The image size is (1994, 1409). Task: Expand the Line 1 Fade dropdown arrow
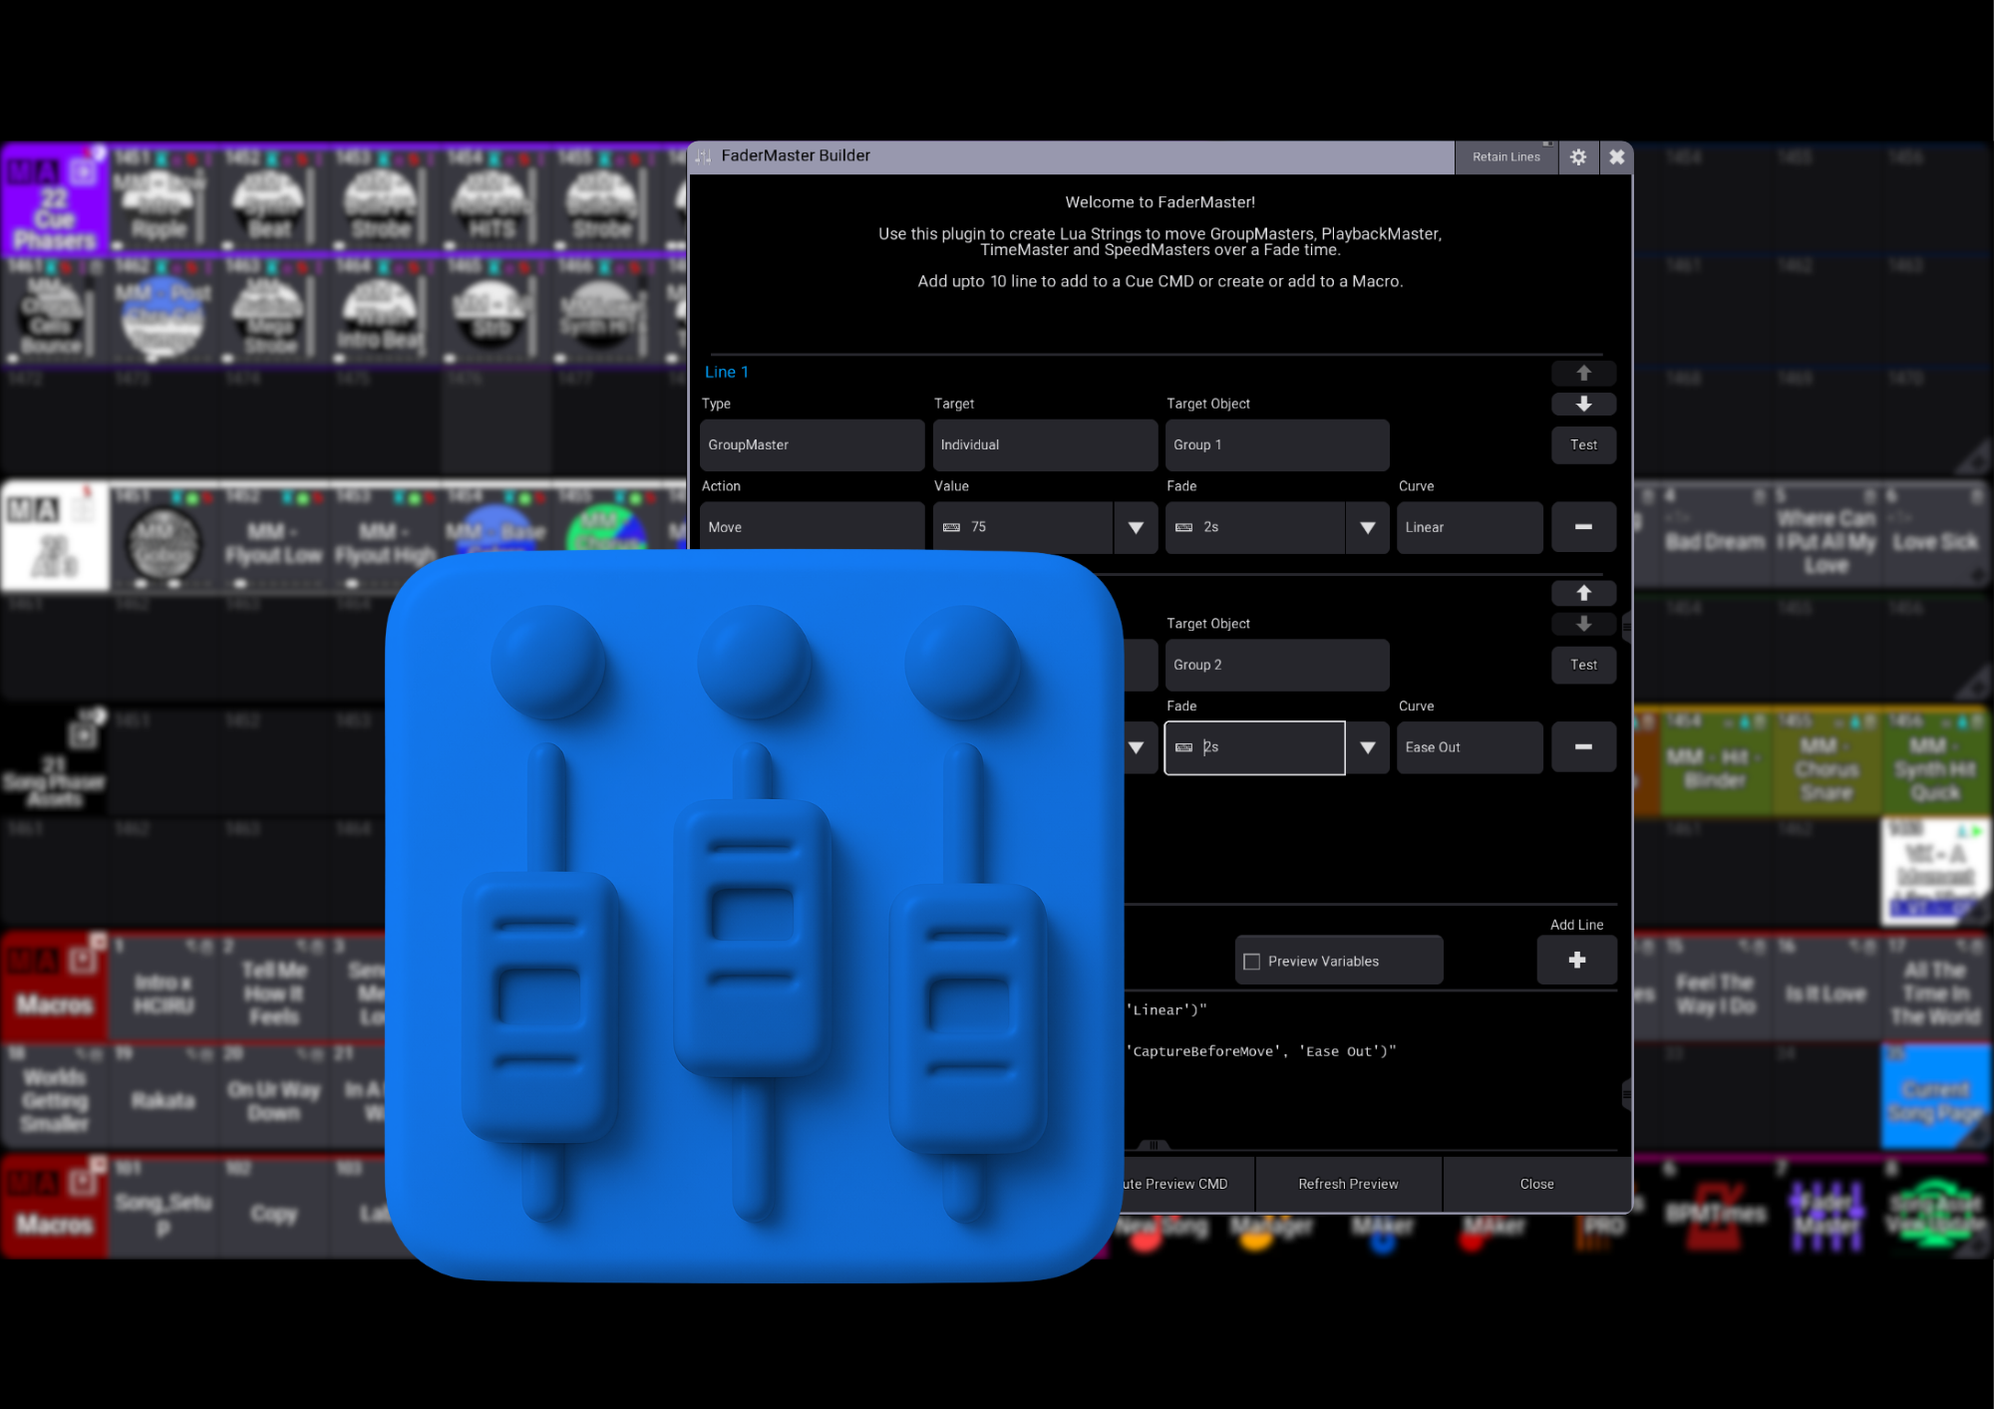pos(1368,527)
